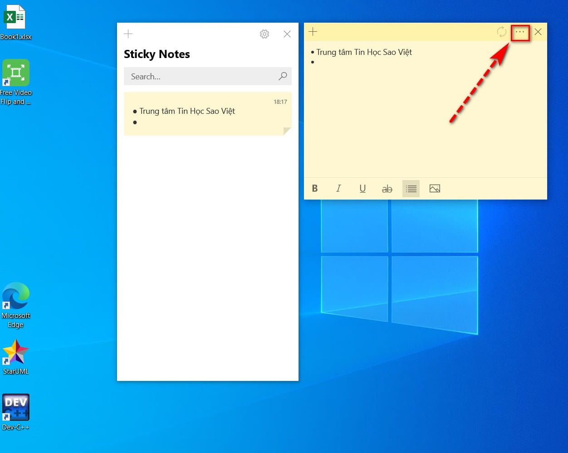The image size is (568, 453).
Task: Open the Trung tâm Tin Học Sao Việt note card
Action: coord(208,114)
